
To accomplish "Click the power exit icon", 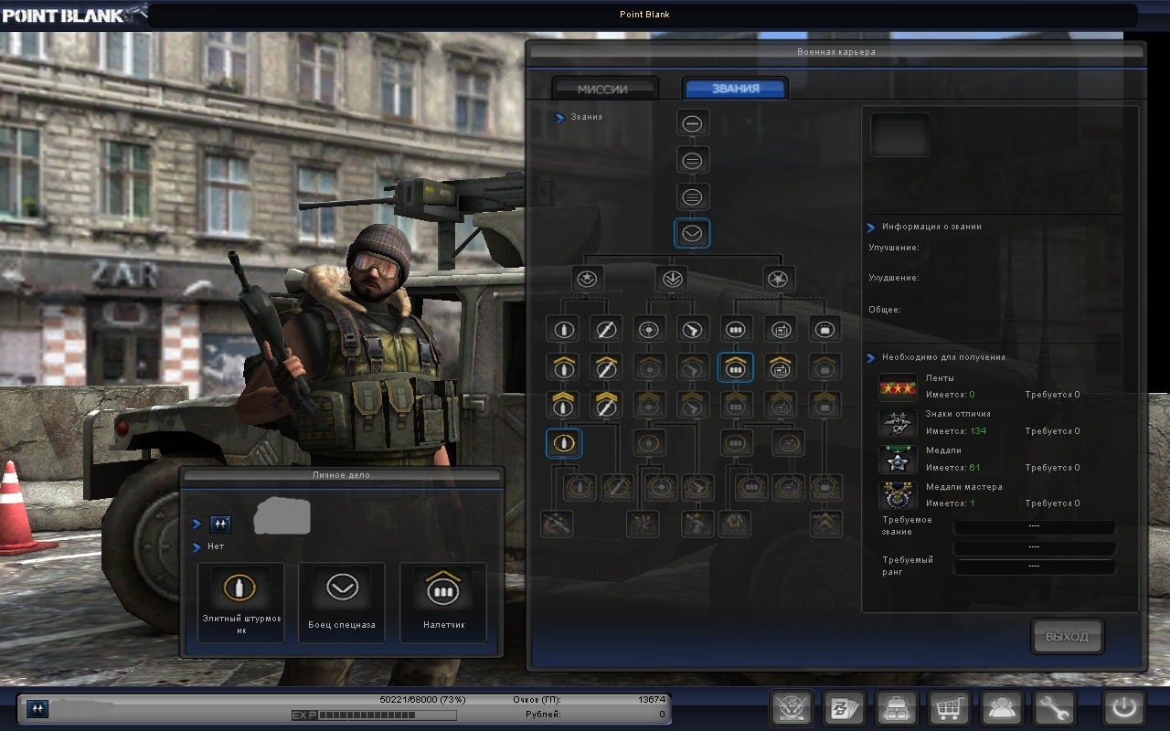I will (1123, 708).
